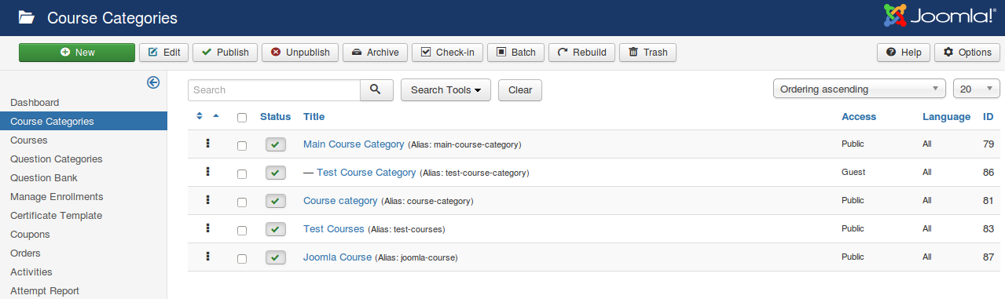Open the Batch processing button
This screenshot has height=299, width=1005.
[x=515, y=53]
